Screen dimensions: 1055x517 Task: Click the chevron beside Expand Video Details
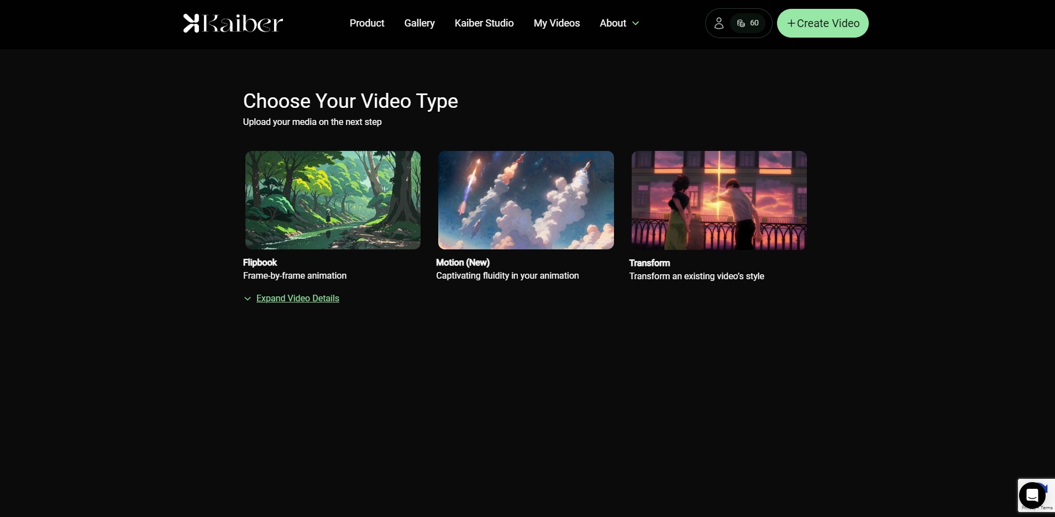[x=248, y=299]
